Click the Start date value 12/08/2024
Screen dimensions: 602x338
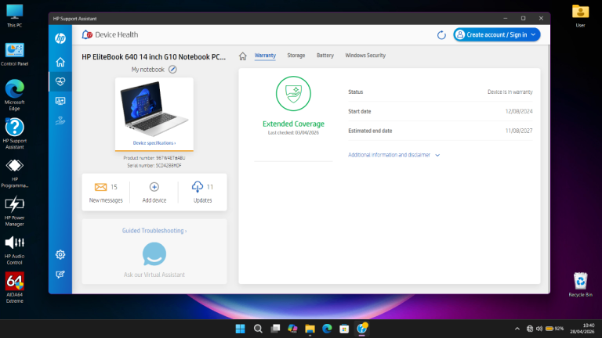coord(519,112)
